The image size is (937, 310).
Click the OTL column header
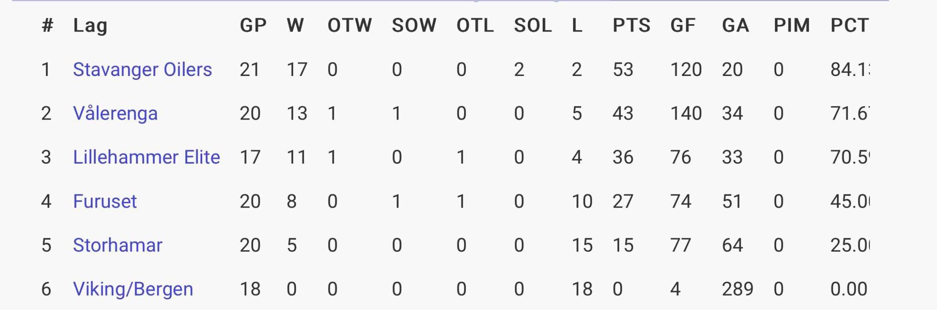(x=475, y=26)
